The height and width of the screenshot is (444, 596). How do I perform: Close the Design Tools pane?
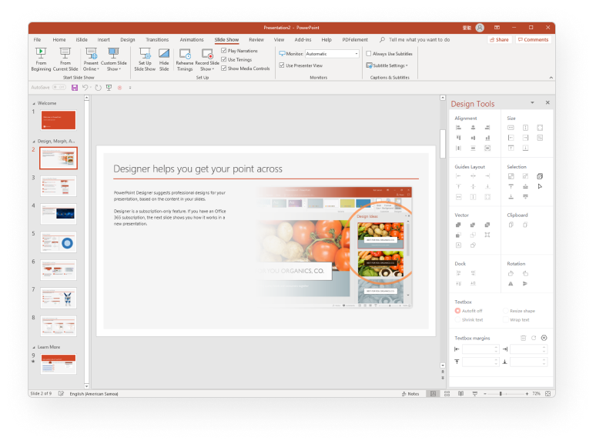coord(547,102)
